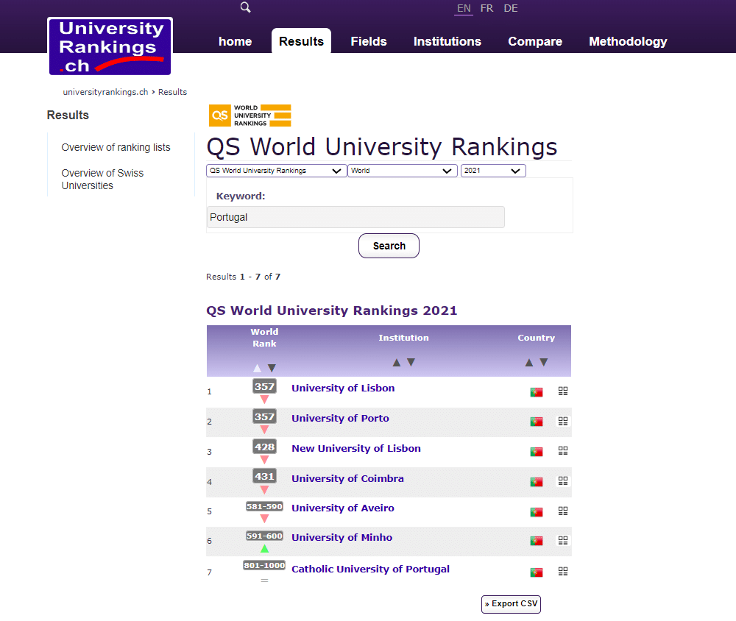
Task: Click the QS World University Rankings logo
Action: click(250, 116)
